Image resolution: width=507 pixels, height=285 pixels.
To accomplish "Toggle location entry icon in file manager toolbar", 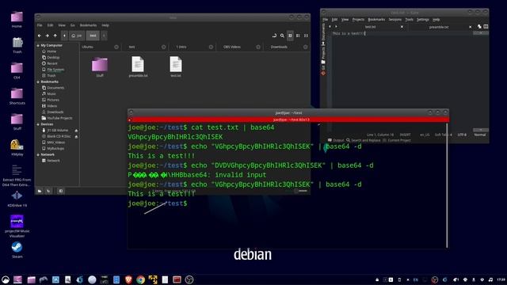I will pyautogui.click(x=274, y=36).
